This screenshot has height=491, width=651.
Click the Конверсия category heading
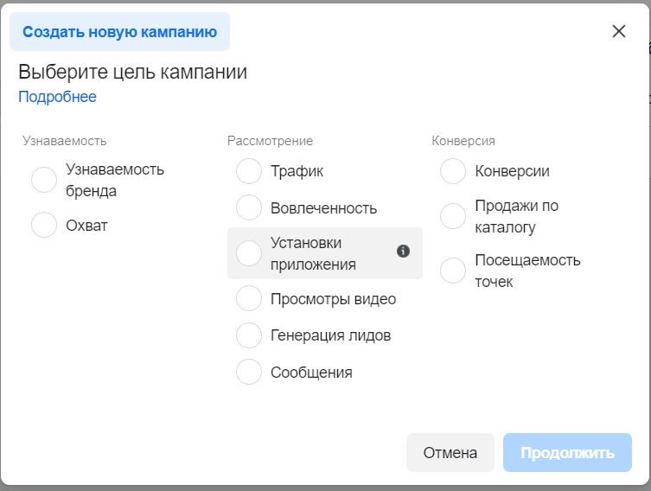tap(463, 141)
